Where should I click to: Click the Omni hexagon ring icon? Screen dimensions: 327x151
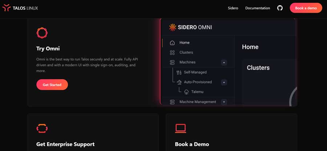42,33
